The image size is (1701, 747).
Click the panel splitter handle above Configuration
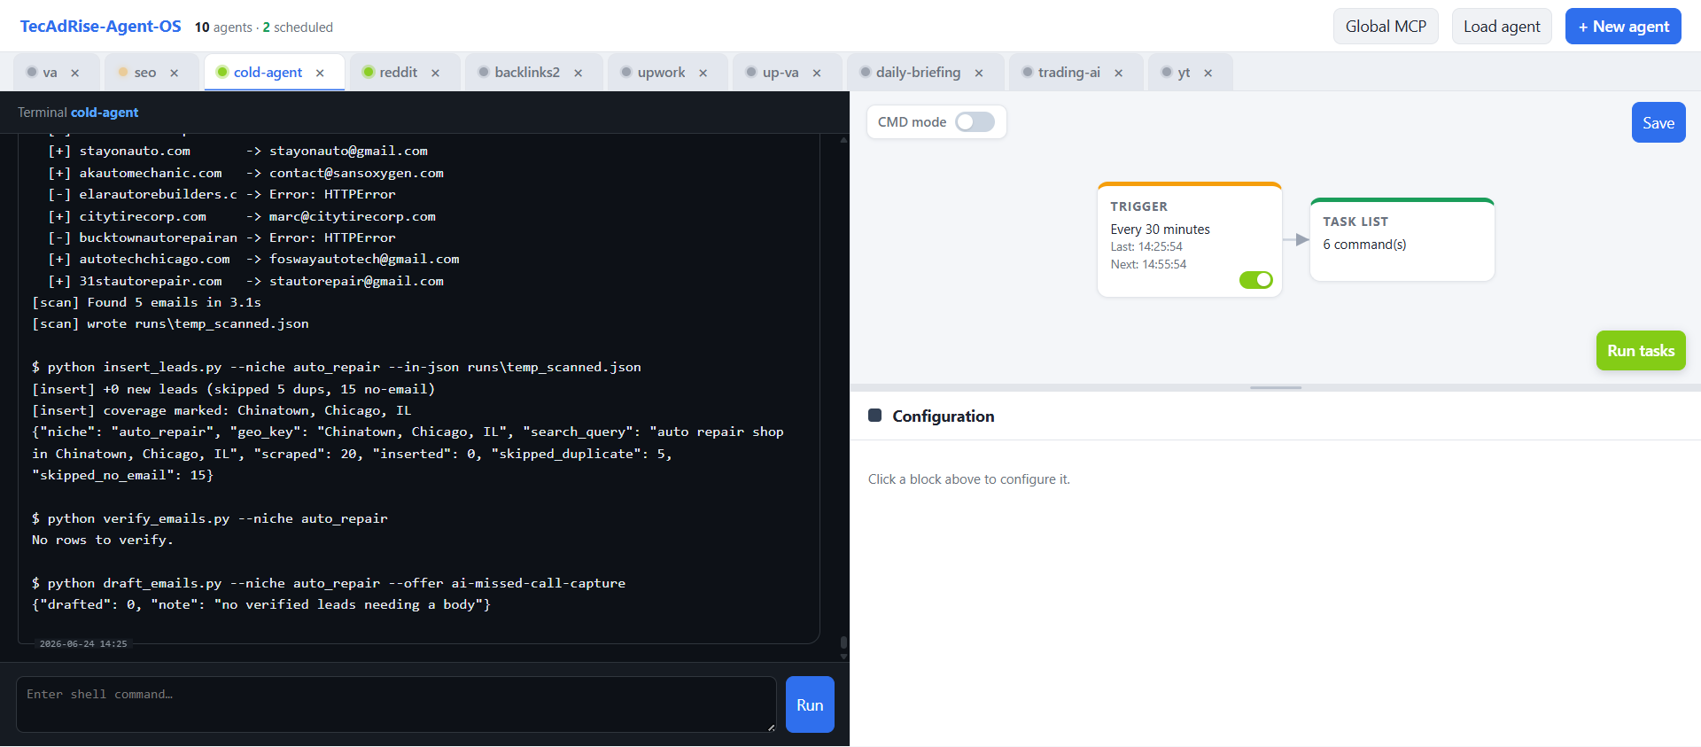point(1276,387)
